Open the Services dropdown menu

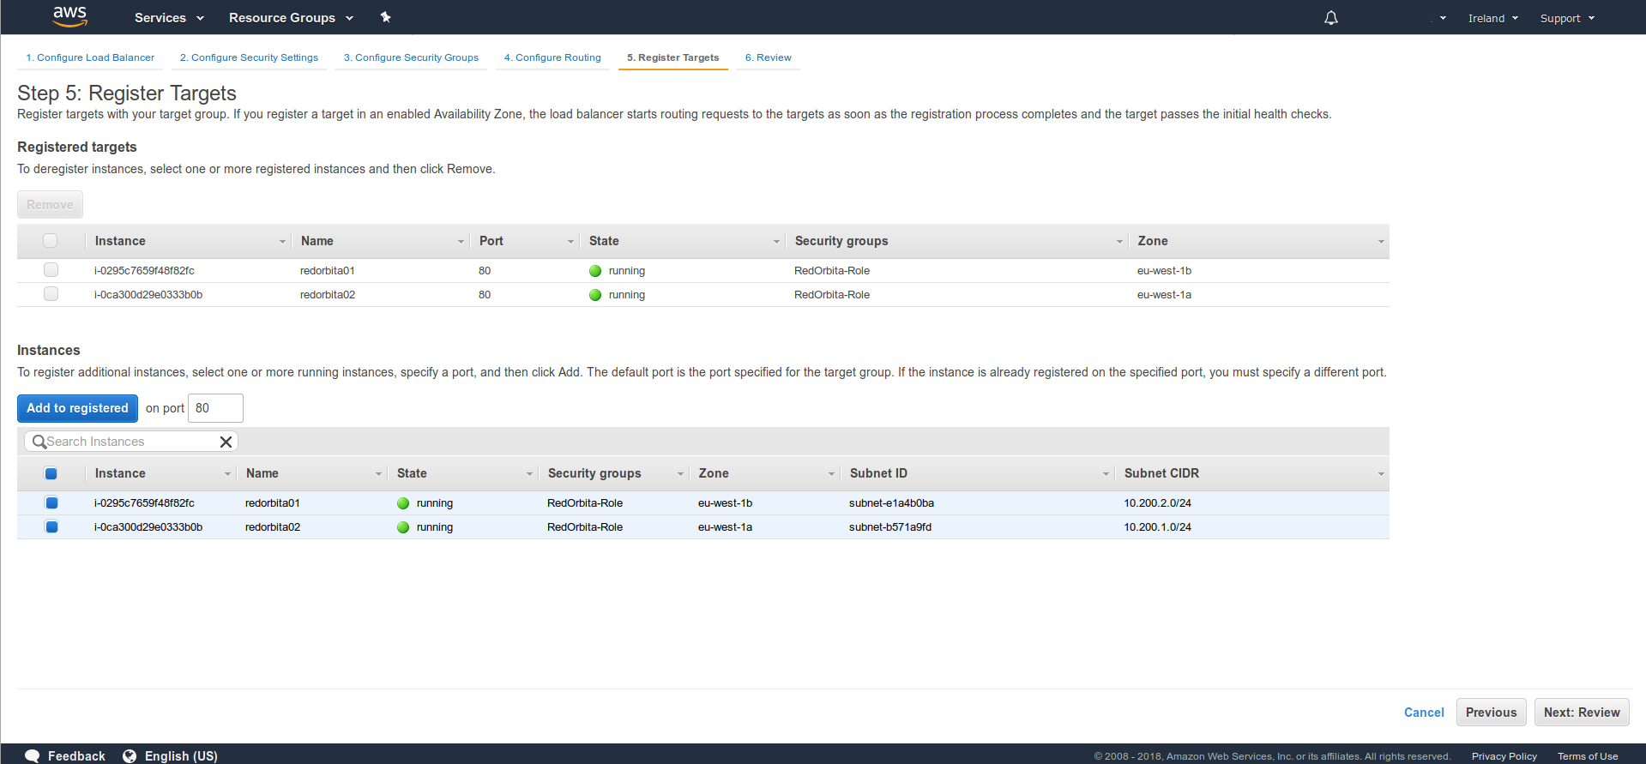coord(169,18)
